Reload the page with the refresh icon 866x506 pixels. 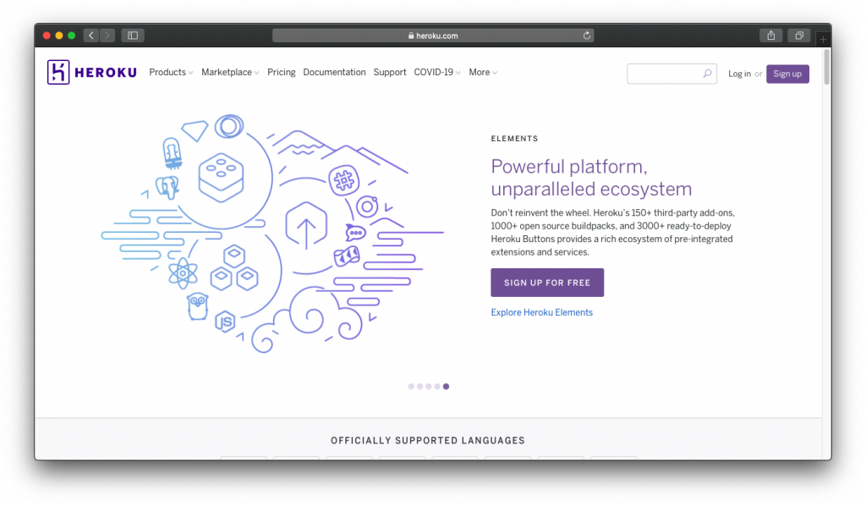(x=587, y=36)
